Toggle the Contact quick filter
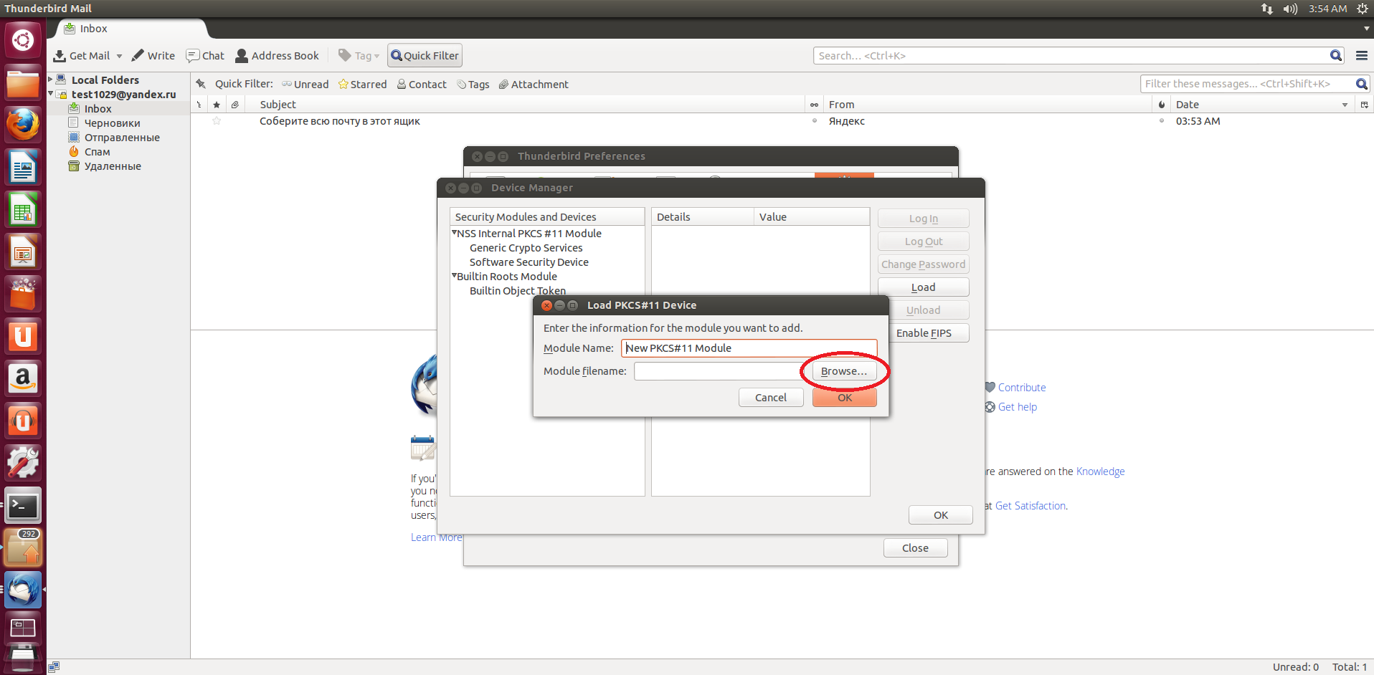 pyautogui.click(x=422, y=84)
